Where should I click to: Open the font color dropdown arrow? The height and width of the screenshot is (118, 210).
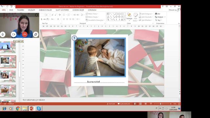60,19
